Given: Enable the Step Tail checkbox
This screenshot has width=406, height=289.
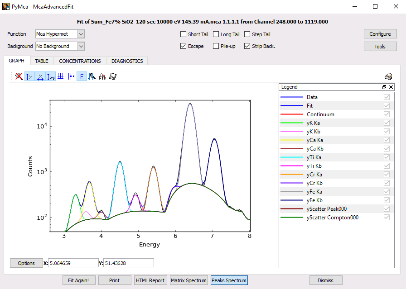Looking at the screenshot, I should point(247,34).
